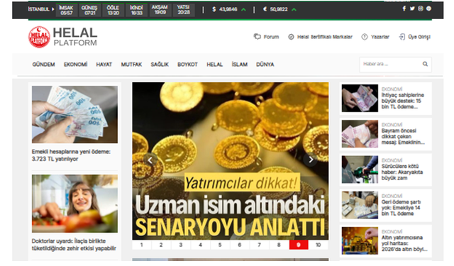Open the HAYAT menu
The height and width of the screenshot is (266, 454).
(104, 65)
